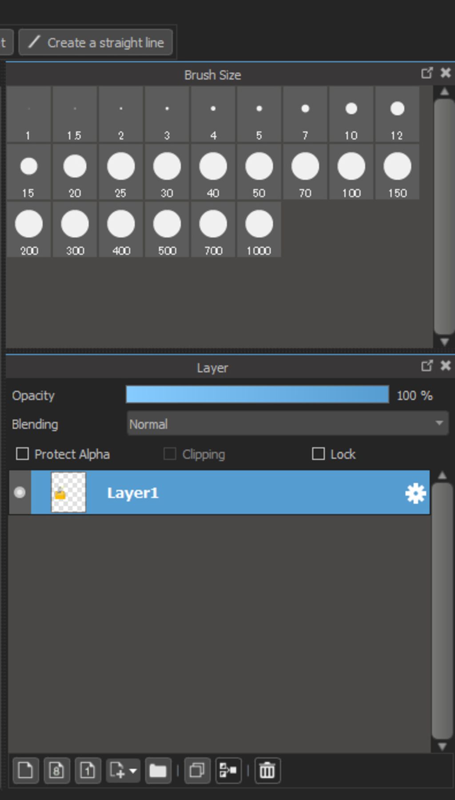Select brush size 50
Viewport: 455px width, 800px height.
tap(259, 172)
